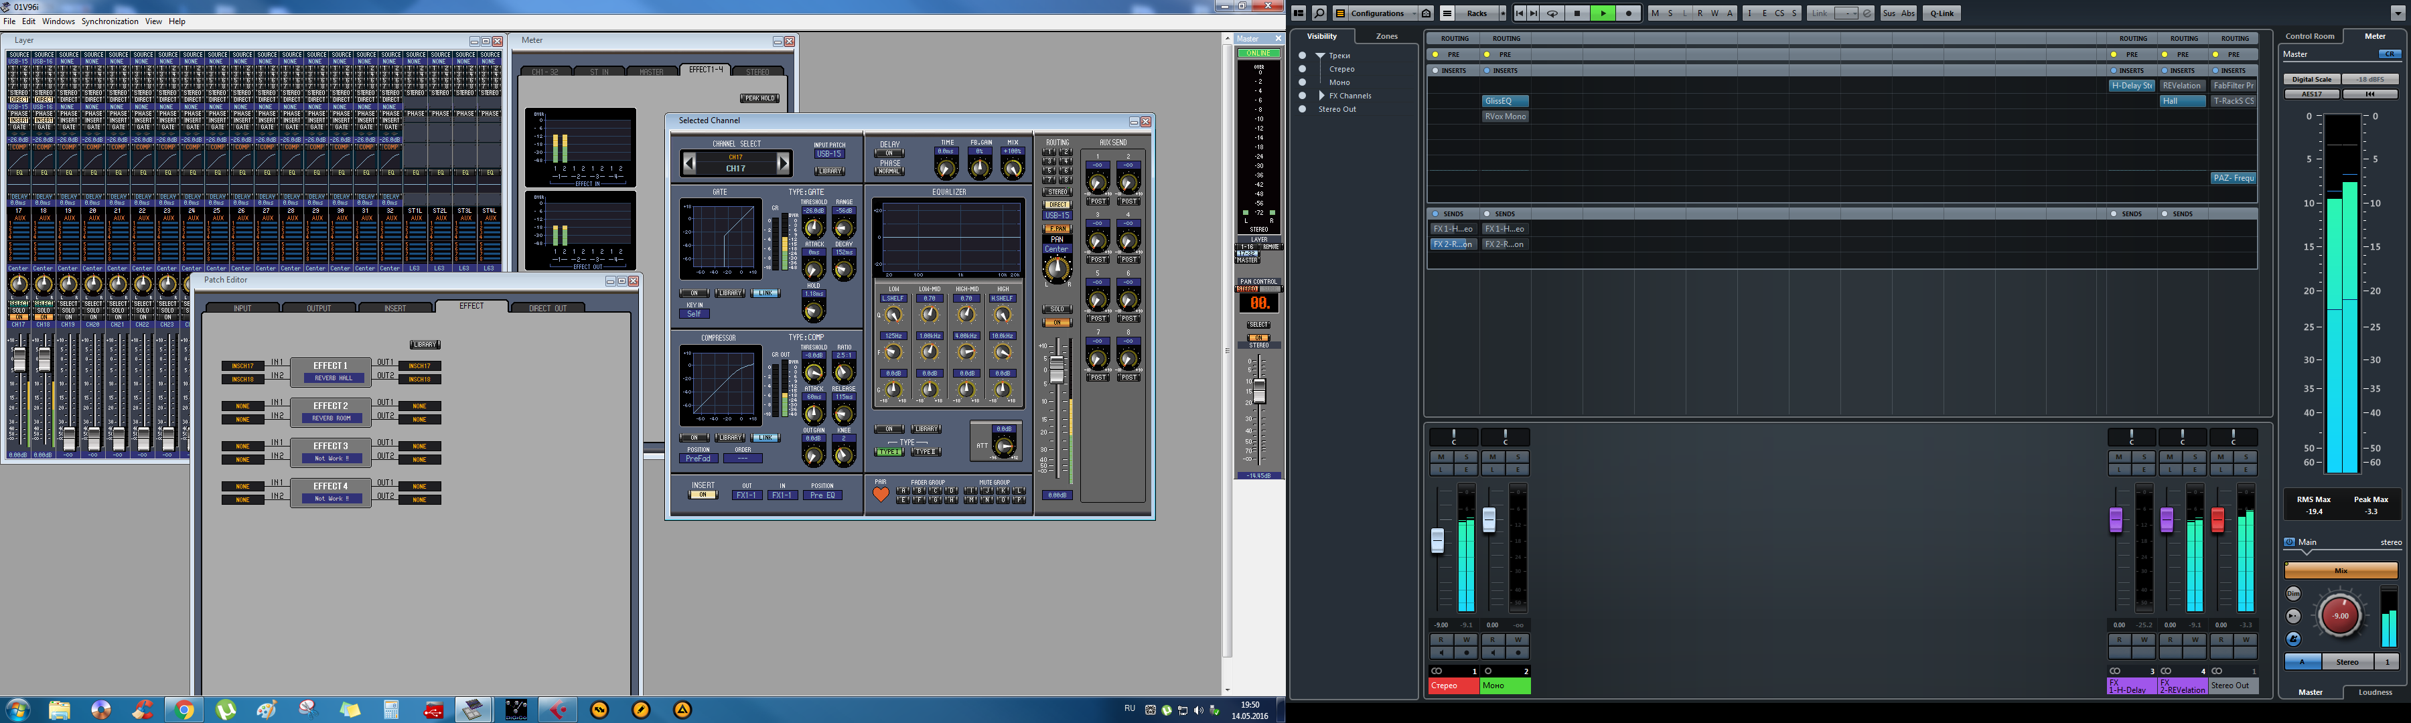The image size is (2411, 723).
Task: Open Windows Start menu
Action: pyautogui.click(x=18, y=710)
